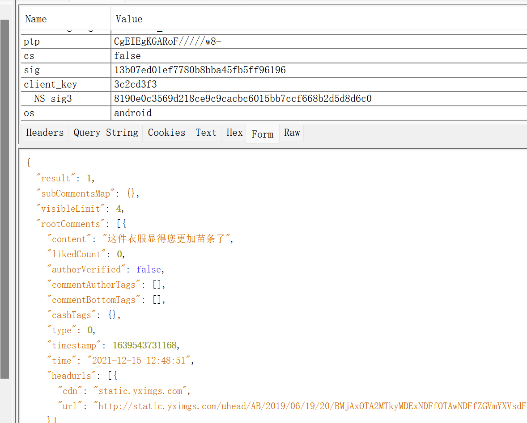This screenshot has width=527, height=423.
Task: Select the Cookies tab
Action: coord(166,133)
